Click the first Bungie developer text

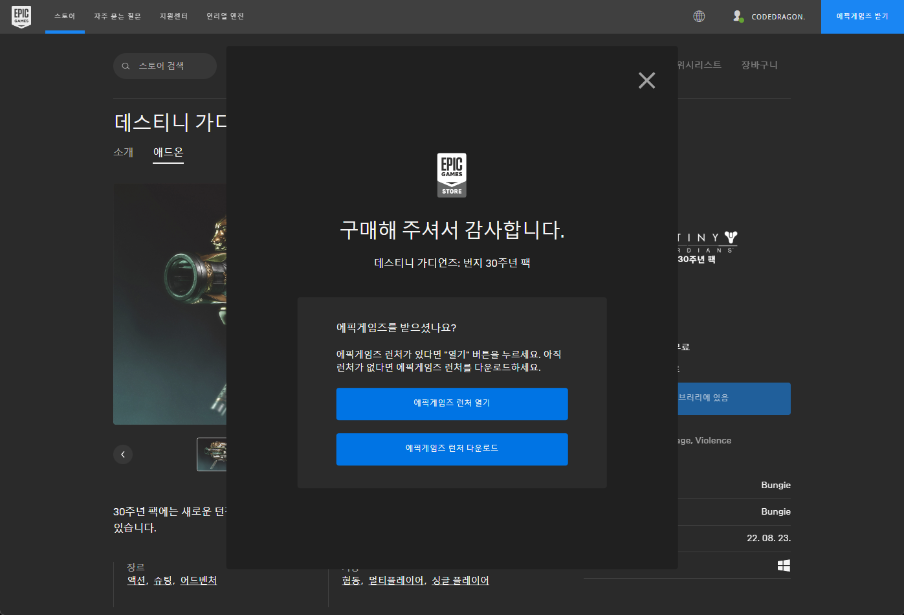coord(776,485)
